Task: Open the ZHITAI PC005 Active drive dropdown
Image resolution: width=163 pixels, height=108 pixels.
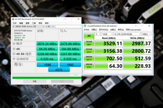Action: point(29,26)
